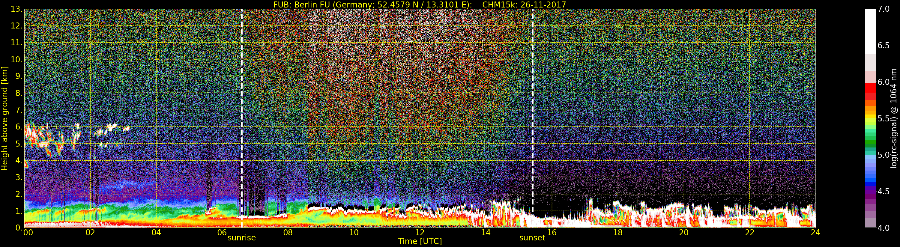Screen dimensions: 900x247
Task: Click the "4." height axis tick label
Action: (x=19, y=160)
